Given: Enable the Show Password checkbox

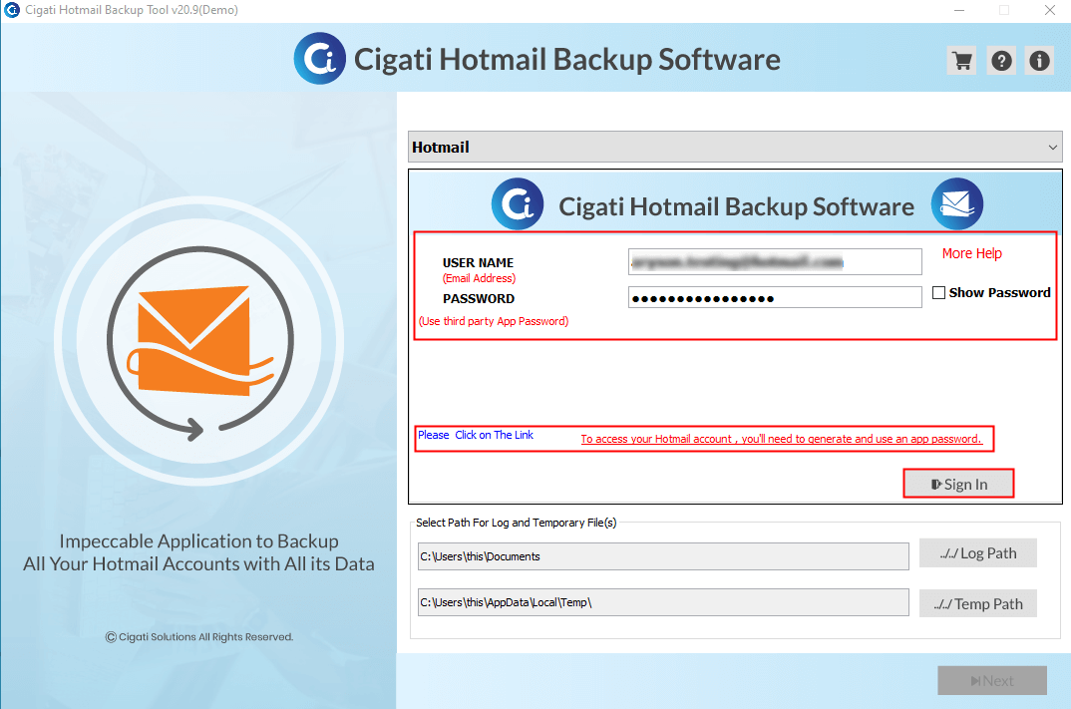Looking at the screenshot, I should pyautogui.click(x=939, y=292).
